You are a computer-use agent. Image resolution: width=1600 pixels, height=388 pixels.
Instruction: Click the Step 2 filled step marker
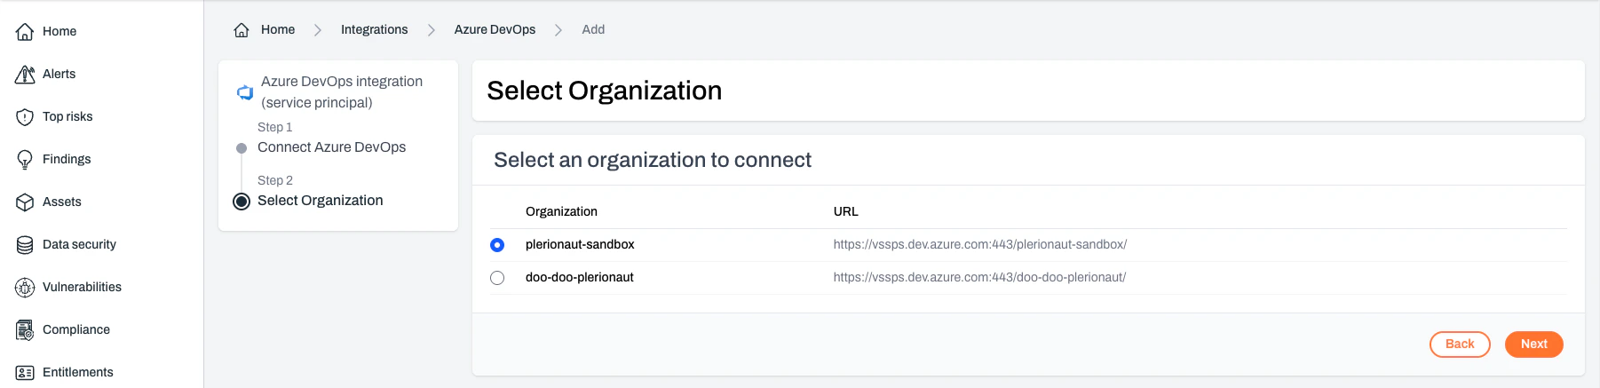242,202
